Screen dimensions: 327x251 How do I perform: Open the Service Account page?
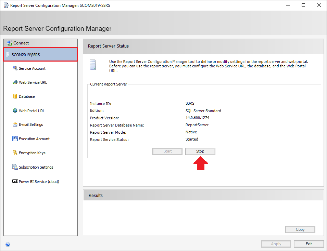pos(32,68)
